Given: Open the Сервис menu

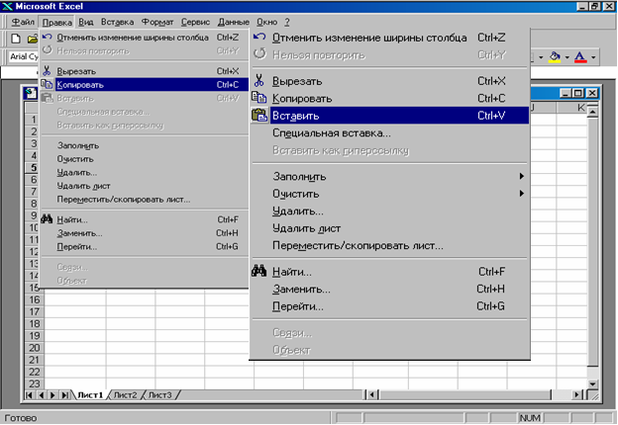Looking at the screenshot, I should pos(195,22).
